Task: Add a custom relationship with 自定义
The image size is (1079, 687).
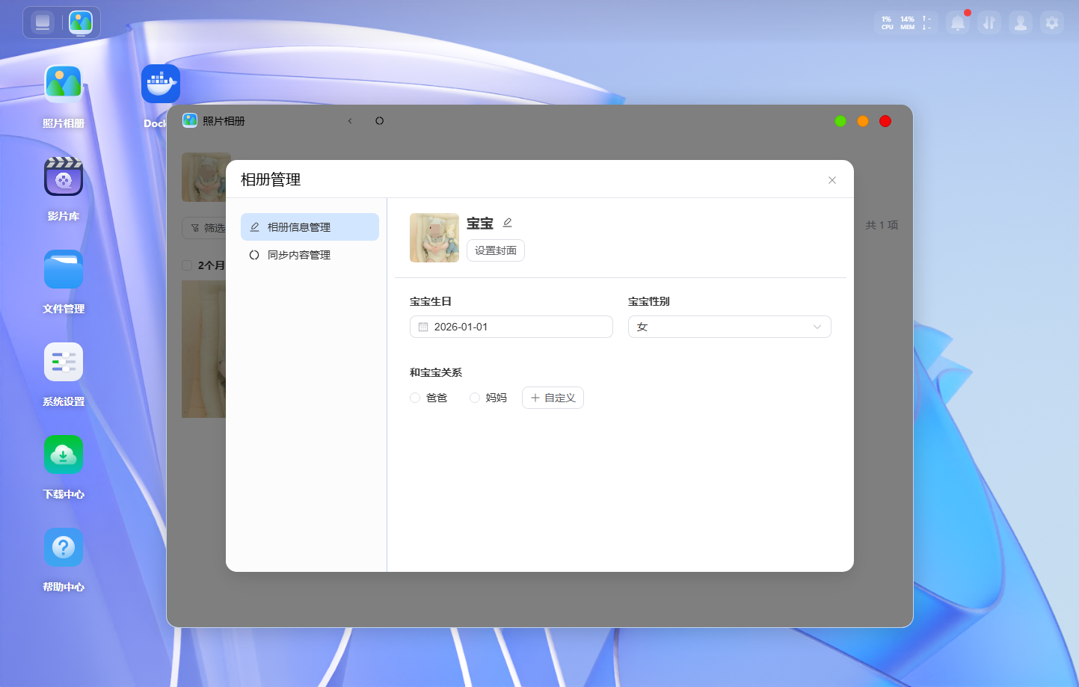Action: pyautogui.click(x=553, y=398)
